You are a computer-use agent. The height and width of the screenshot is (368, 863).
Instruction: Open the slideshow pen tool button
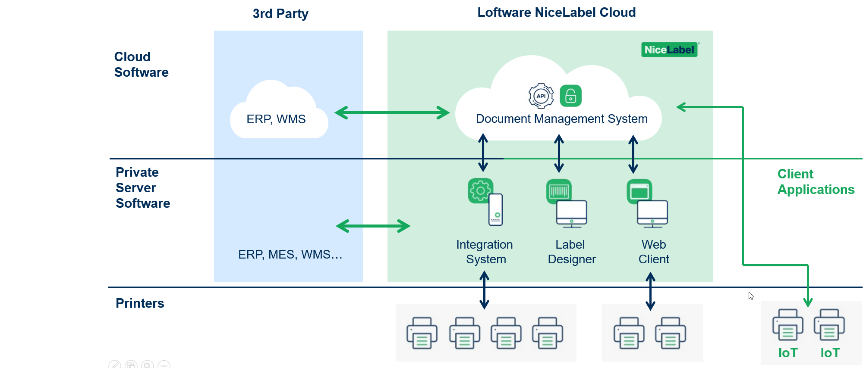[x=115, y=365]
